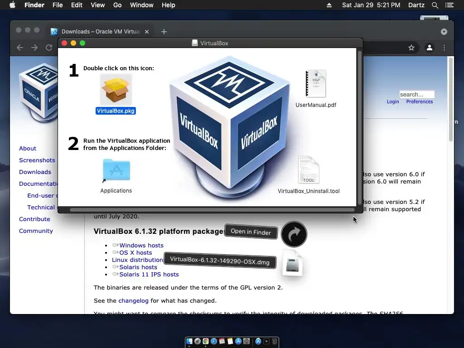Switch to the Downloads – Oracle VM VirtualBox tab

point(101,32)
